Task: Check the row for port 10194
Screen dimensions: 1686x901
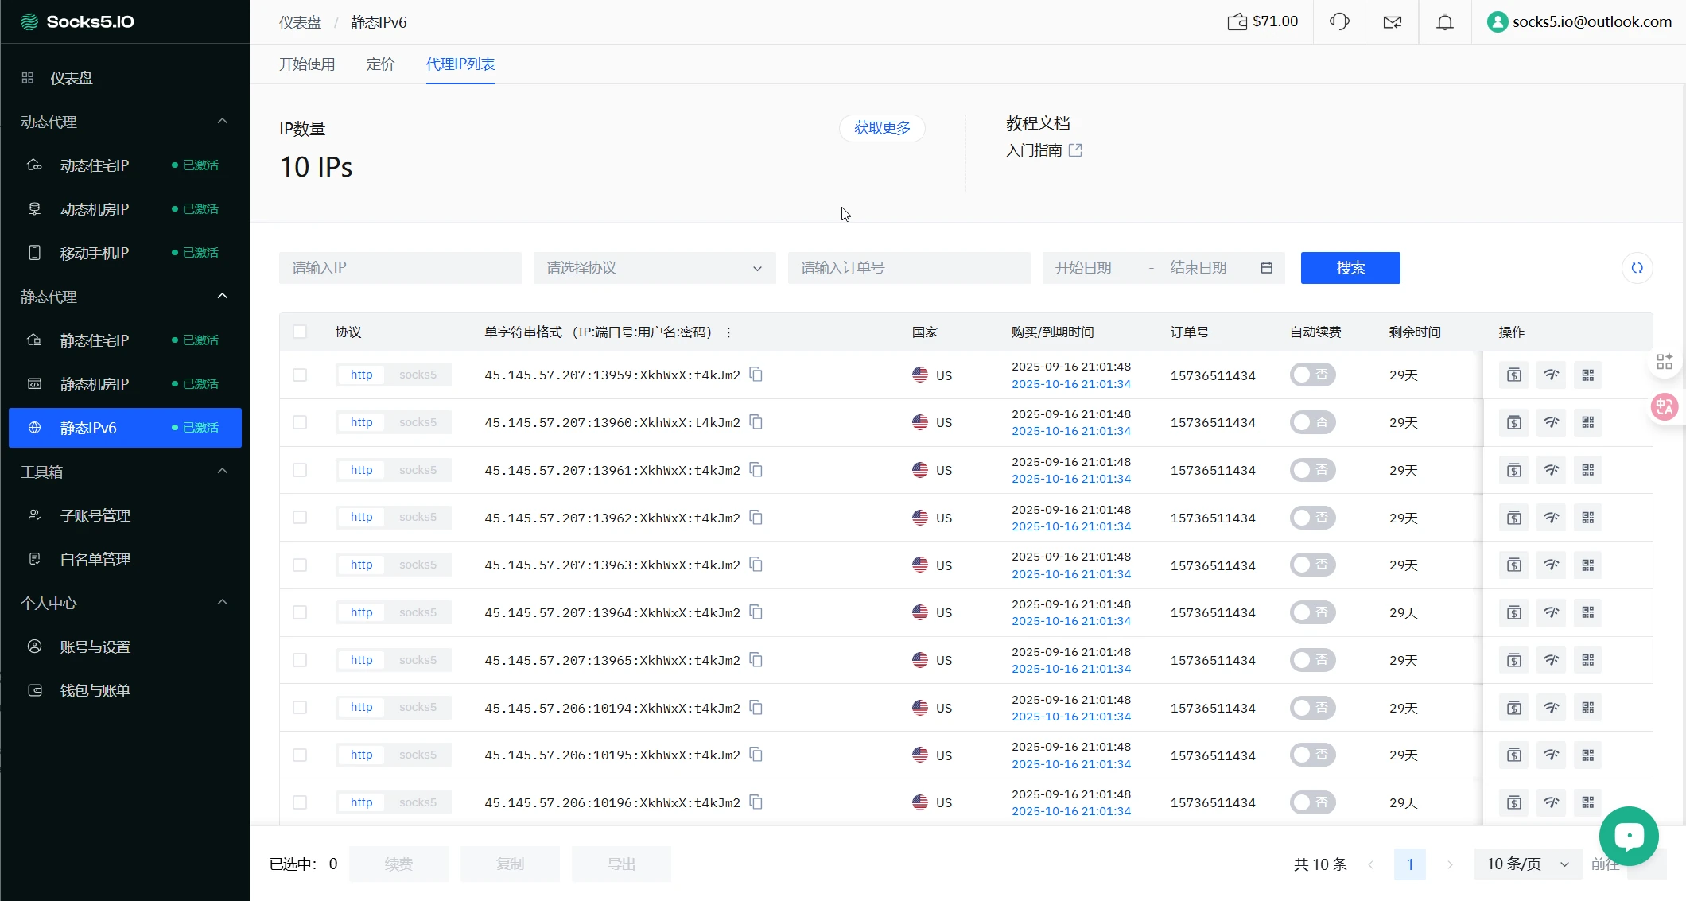Action: tap(300, 708)
